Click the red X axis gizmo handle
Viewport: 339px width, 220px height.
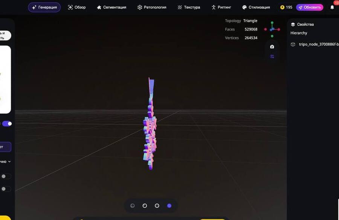279,29
